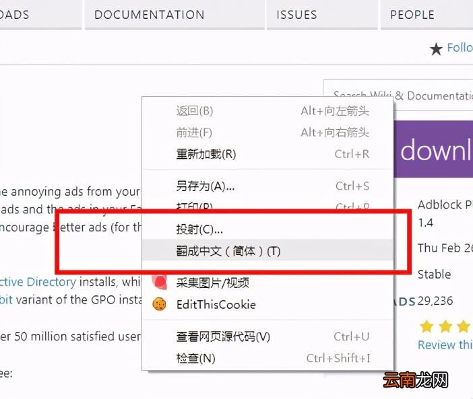The height and width of the screenshot is (399, 473).
Task: Click the Thu Feb date text
Action: click(445, 248)
